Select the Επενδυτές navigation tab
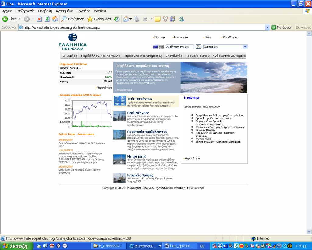 (x=174, y=56)
